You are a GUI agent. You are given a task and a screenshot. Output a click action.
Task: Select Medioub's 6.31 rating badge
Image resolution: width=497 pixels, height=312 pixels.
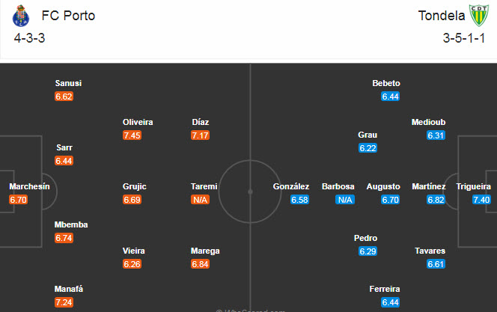(436, 135)
